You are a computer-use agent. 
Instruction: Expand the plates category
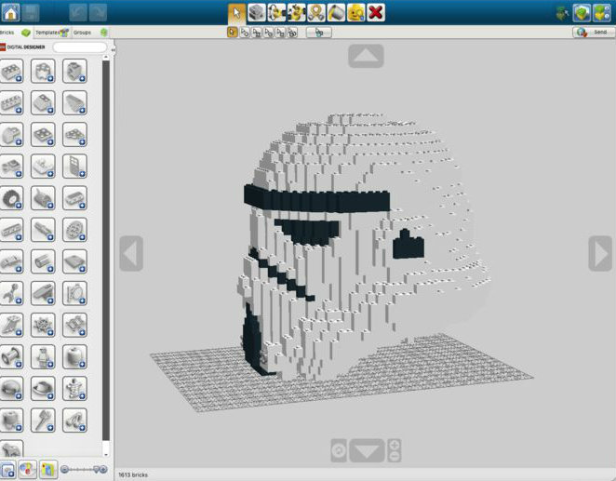click(43, 135)
